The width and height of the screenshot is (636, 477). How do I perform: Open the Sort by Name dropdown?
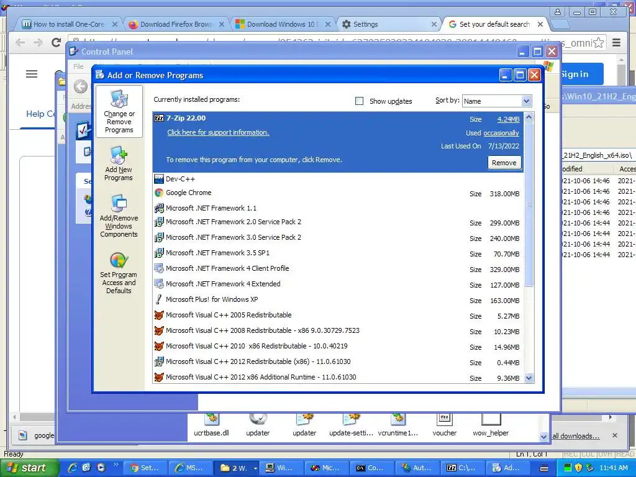click(x=526, y=101)
